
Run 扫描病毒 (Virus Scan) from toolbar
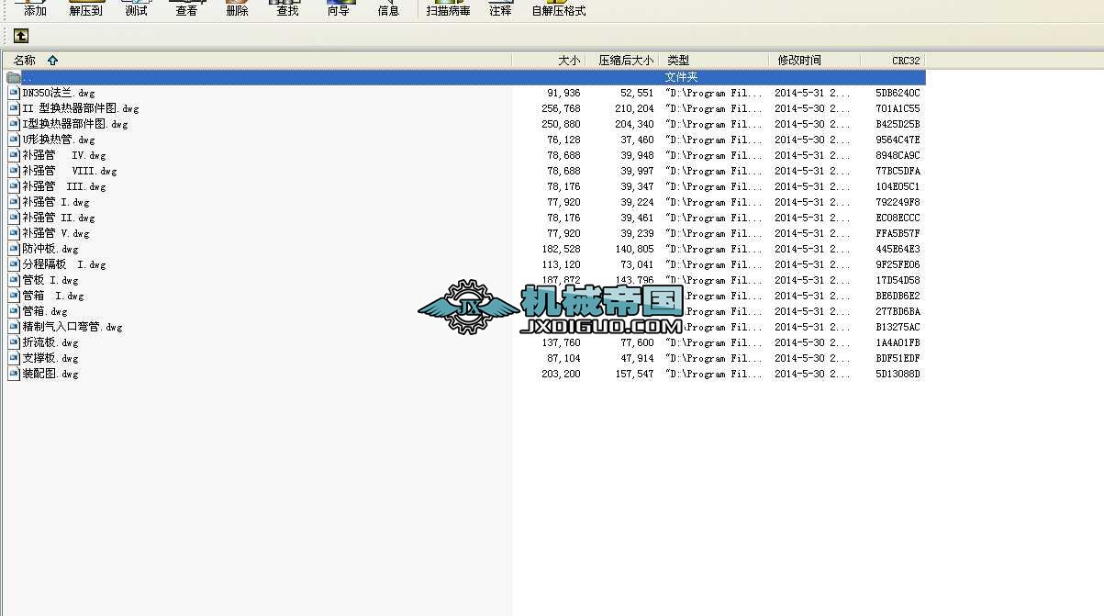click(447, 9)
